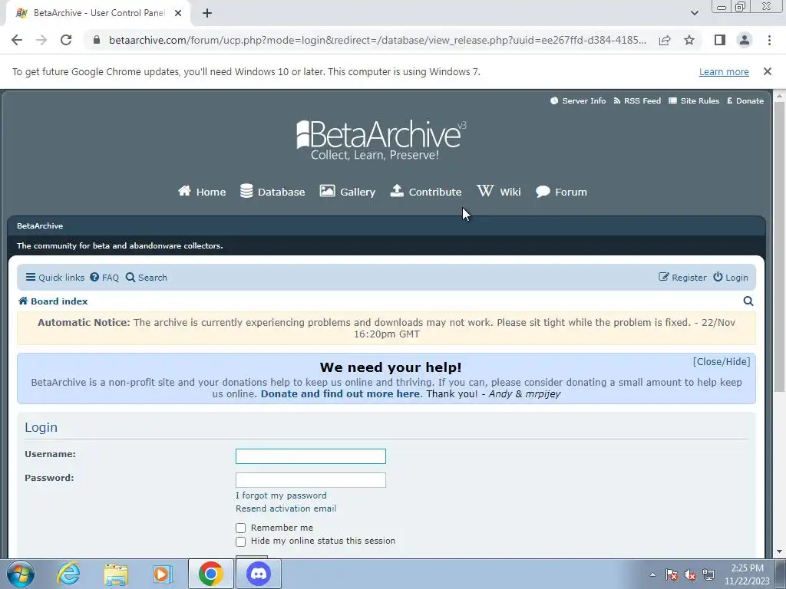Open the Chrome three-dot menu

coord(769,40)
